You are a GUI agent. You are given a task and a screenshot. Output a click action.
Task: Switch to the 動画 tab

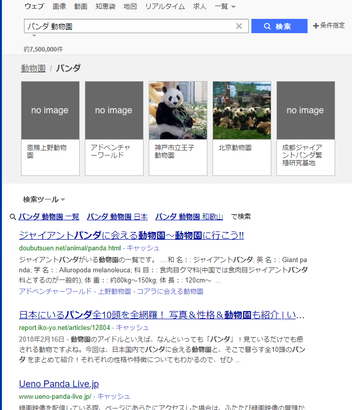pyautogui.click(x=81, y=6)
